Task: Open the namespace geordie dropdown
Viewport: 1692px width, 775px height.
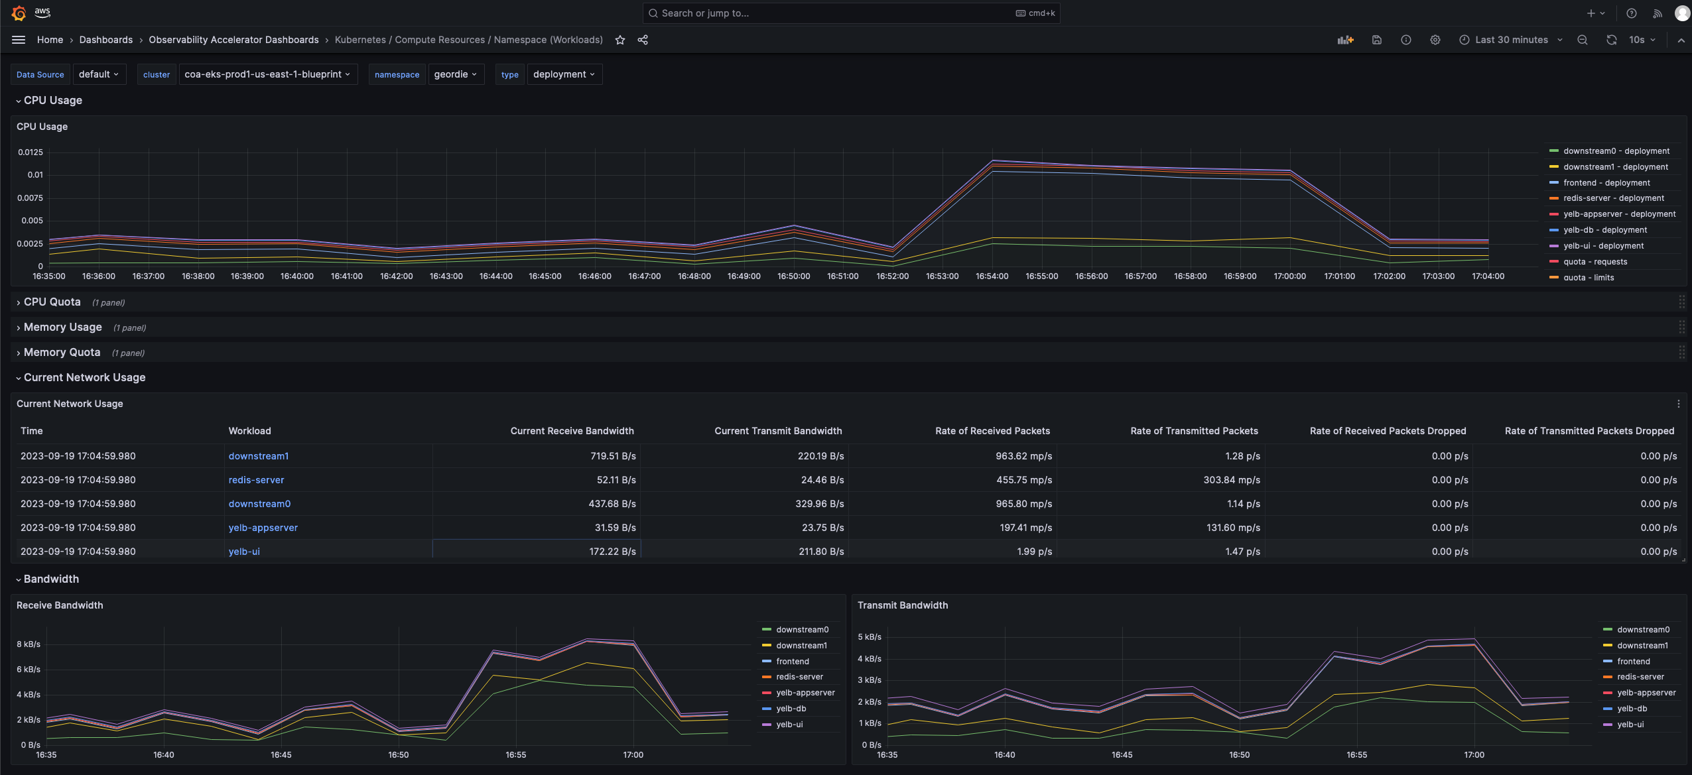Action: [456, 74]
